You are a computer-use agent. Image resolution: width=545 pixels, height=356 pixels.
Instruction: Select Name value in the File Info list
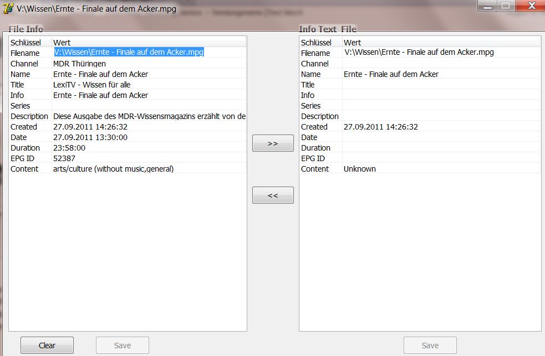[x=100, y=74]
